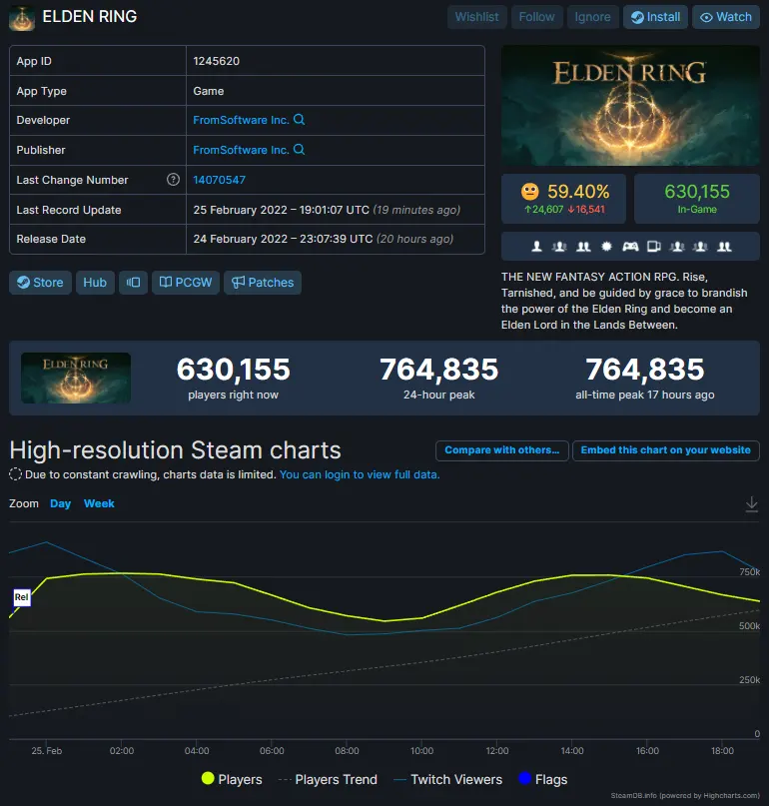Open the Steam Store page
The height and width of the screenshot is (806, 769).
pos(40,283)
